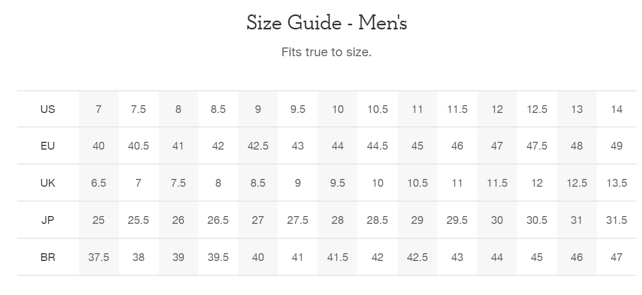
Task: Select UK size 13.5 cell
Action: click(617, 183)
